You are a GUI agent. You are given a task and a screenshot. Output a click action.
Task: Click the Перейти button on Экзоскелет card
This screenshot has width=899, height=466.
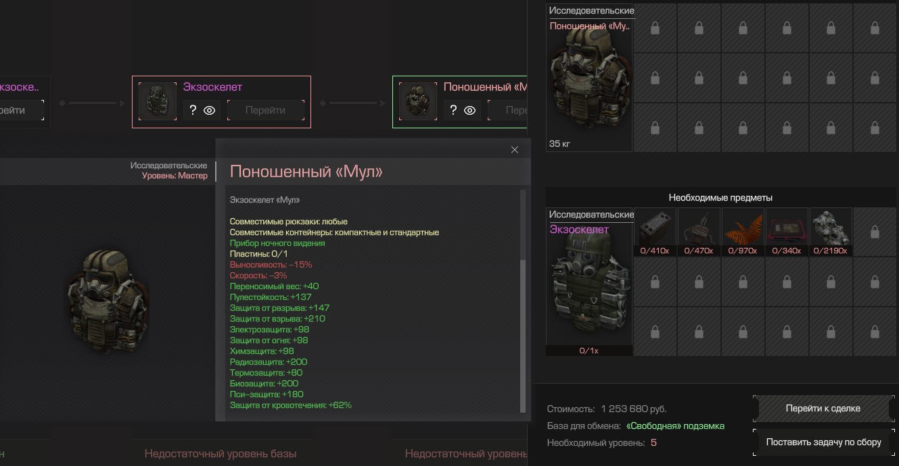point(265,110)
